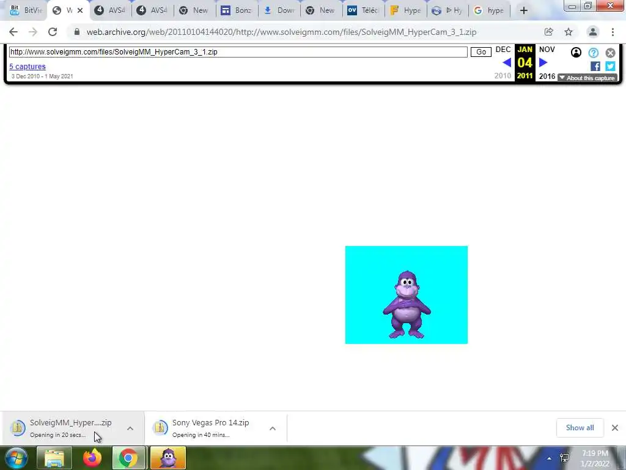Click the network tray icon
The height and width of the screenshot is (470, 626).
tap(564, 458)
